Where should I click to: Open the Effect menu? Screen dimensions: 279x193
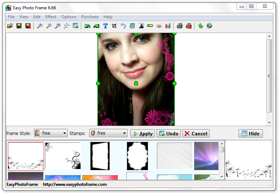point(51,17)
